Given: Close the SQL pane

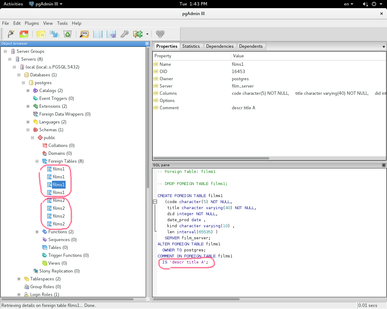Looking at the screenshot, I should (384, 165).
